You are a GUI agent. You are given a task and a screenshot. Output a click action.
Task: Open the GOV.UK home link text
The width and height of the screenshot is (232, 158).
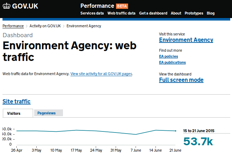click(25, 6)
